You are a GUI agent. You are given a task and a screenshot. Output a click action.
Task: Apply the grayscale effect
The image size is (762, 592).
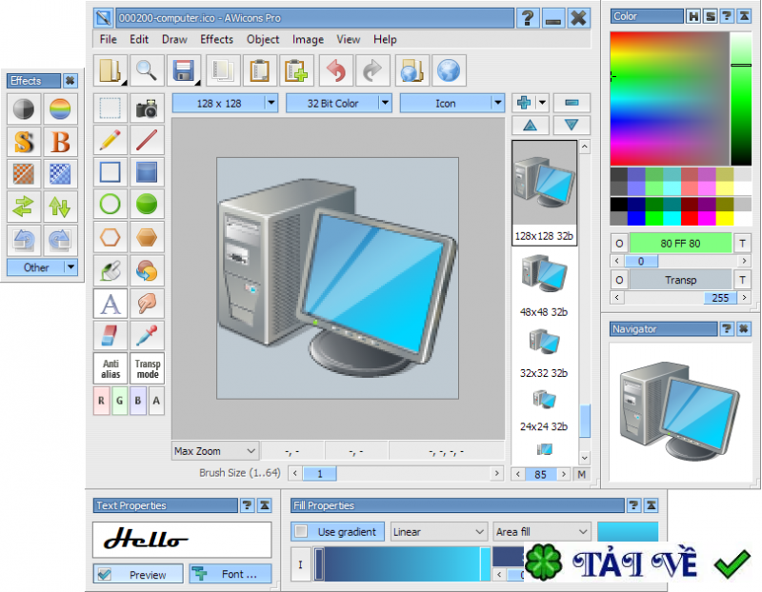click(x=23, y=109)
